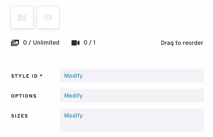This screenshot has width=213, height=137.
Task: Click the lower blank part of the Sizes box
Action: 132,126
